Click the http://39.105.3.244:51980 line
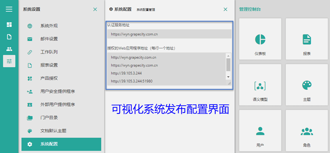 (132, 81)
